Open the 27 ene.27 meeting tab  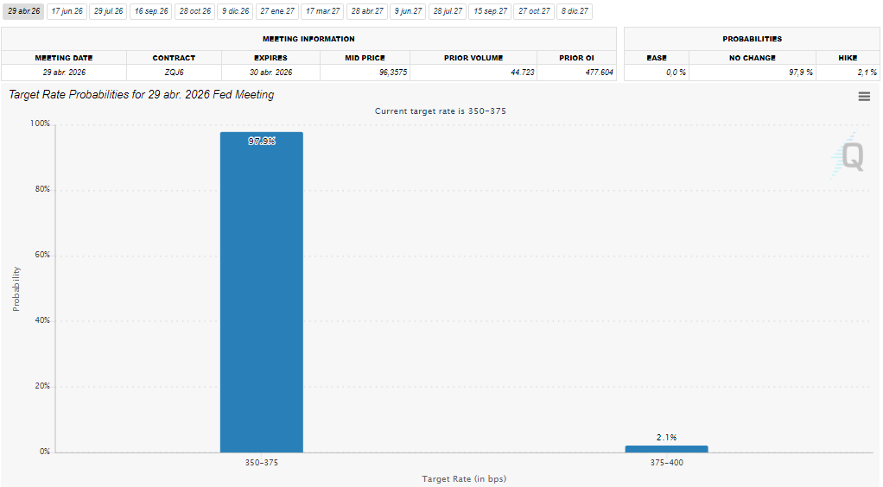click(x=277, y=11)
